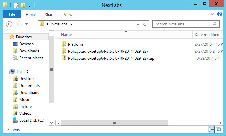Select the PolicyStudio-setup64 .zip file
This screenshot has width=226, height=136.
pyautogui.click(x=111, y=58)
